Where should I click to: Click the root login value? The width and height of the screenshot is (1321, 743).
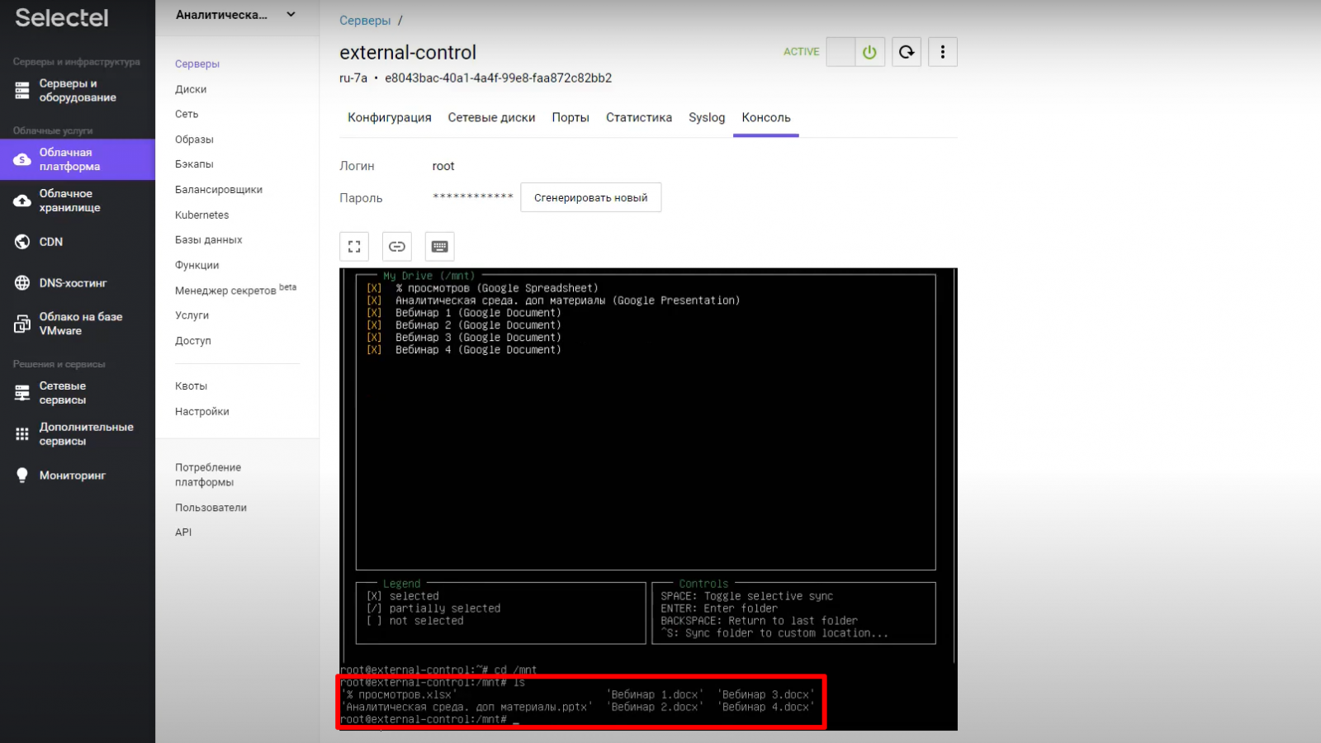[x=443, y=166]
